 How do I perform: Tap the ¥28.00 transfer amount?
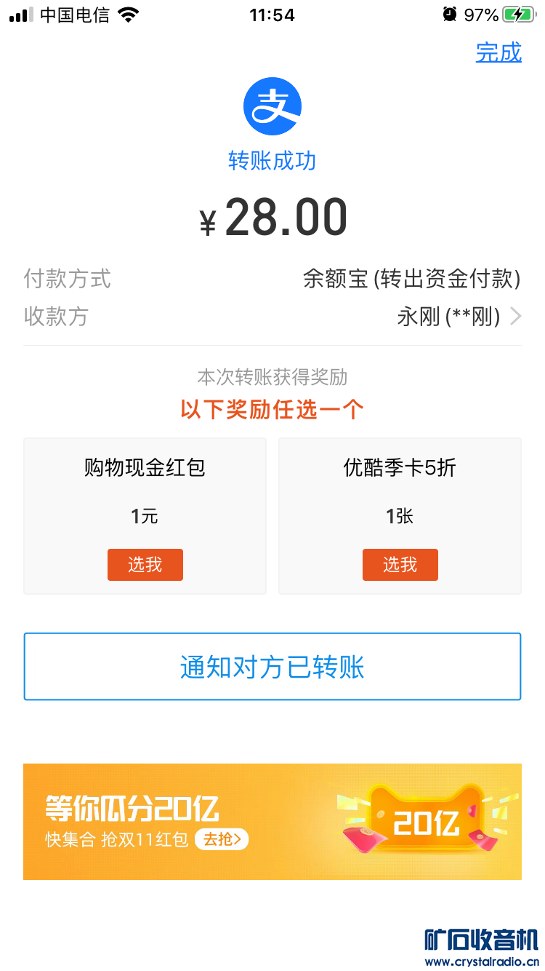point(273,218)
